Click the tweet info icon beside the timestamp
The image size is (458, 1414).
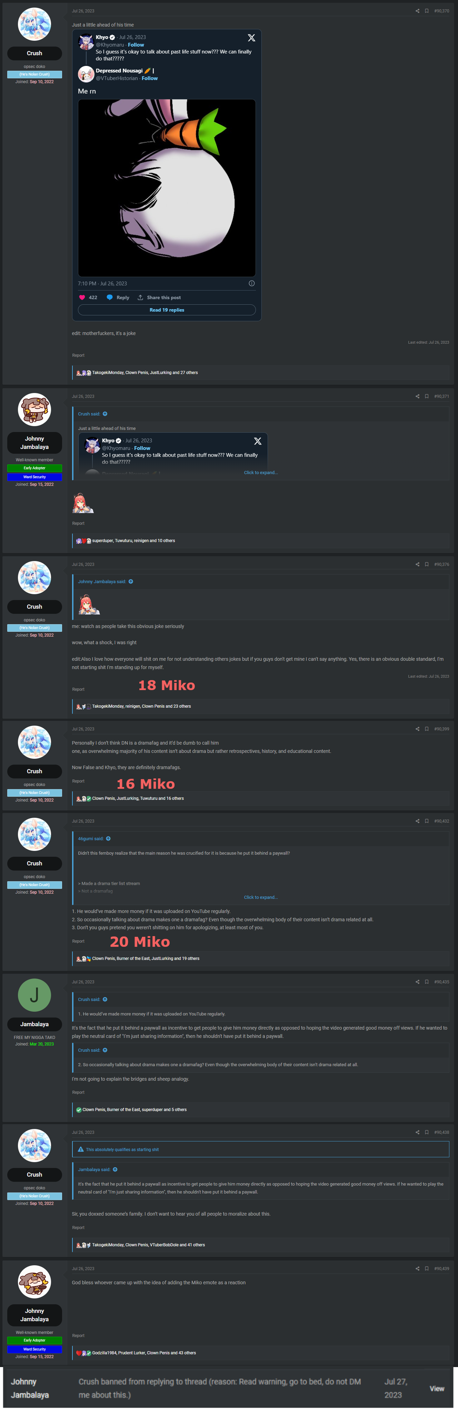[x=252, y=283]
